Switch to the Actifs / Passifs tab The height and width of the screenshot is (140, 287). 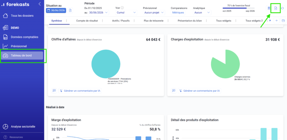[121, 21]
